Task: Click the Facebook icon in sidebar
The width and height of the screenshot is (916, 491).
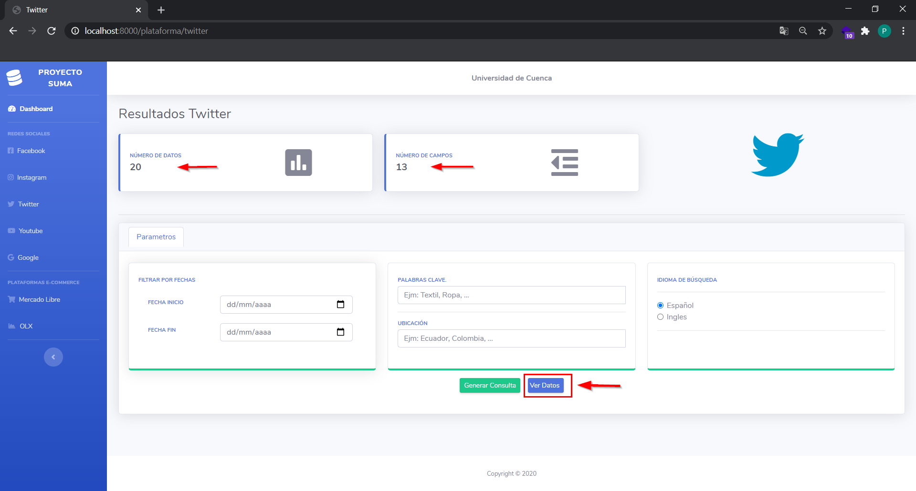Action: coord(11,151)
